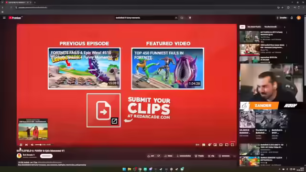This screenshot has width=306, height=172.
Task: Toggle subtitles in the player
Action: tap(204, 145)
